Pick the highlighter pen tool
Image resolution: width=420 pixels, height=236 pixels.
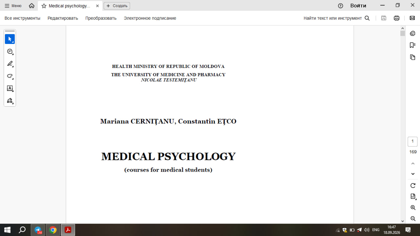pos(10,64)
